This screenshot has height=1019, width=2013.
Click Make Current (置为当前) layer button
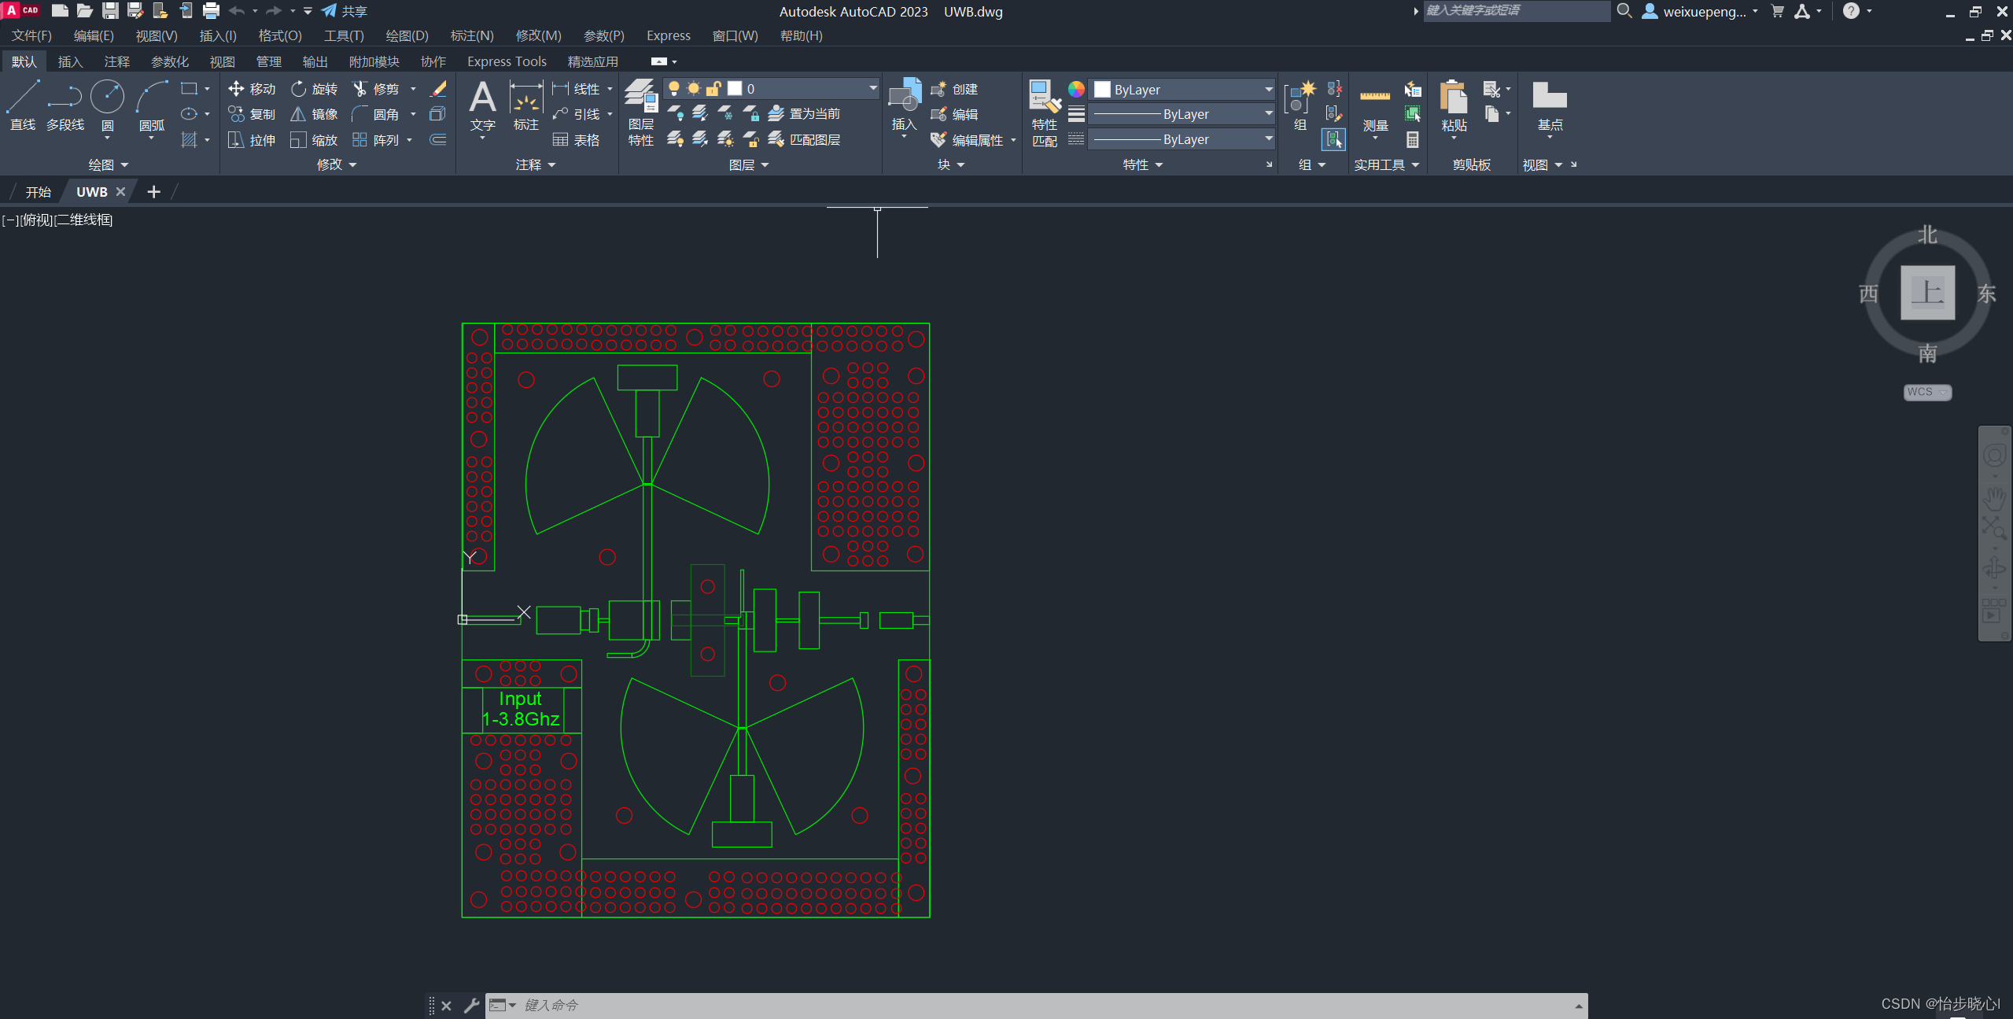point(805,114)
